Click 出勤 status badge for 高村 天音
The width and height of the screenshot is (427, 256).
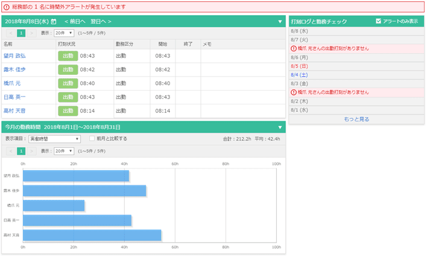point(68,111)
